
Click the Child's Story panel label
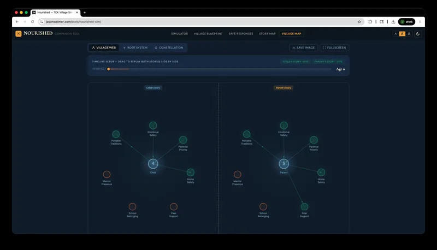153,88
